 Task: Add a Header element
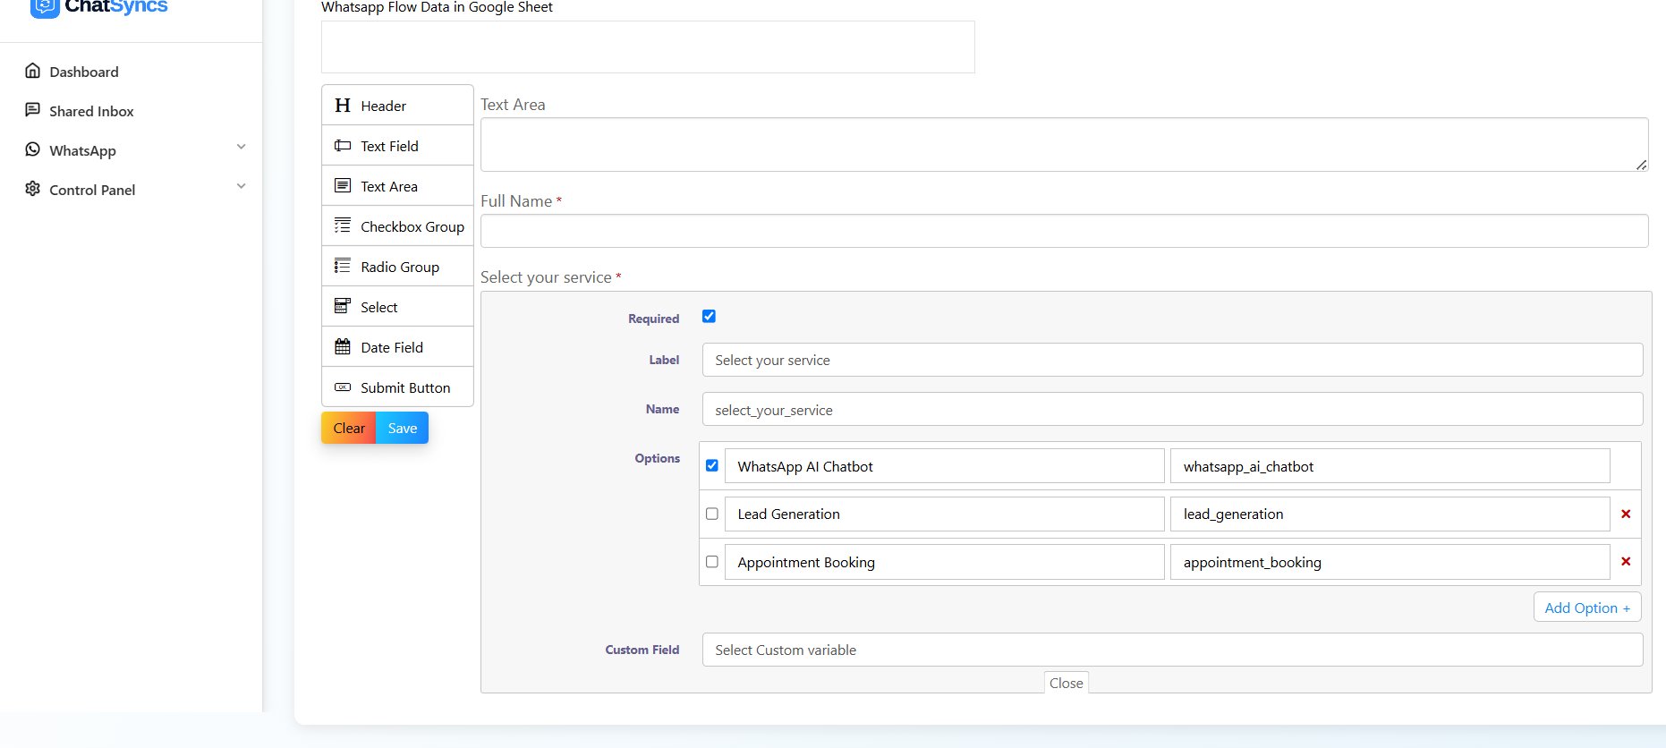coord(397,106)
